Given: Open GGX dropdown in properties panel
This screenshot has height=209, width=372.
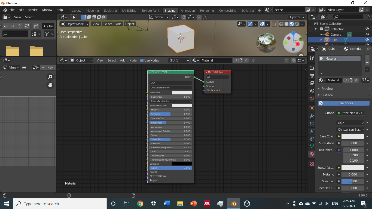Looking at the screenshot, I should 350,123.
